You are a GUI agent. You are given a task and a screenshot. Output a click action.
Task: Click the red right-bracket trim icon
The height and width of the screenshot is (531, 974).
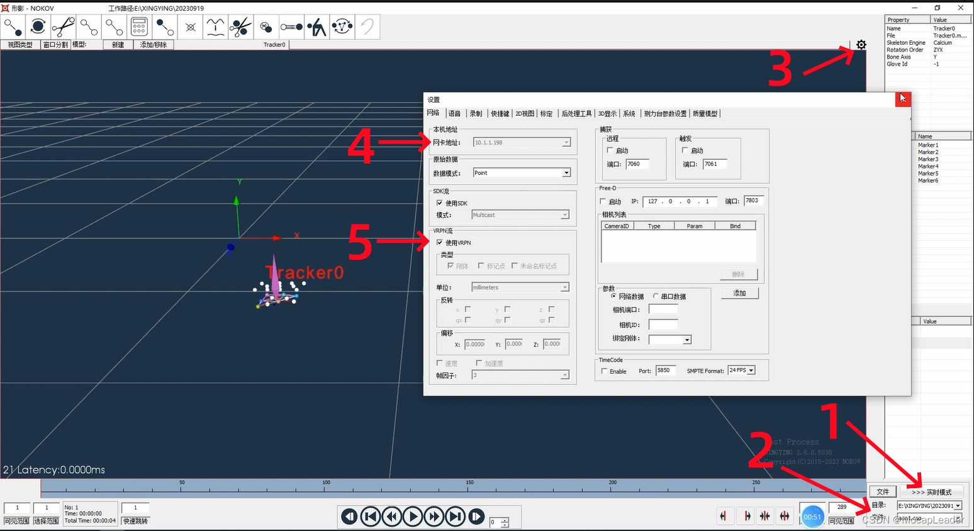747,516
